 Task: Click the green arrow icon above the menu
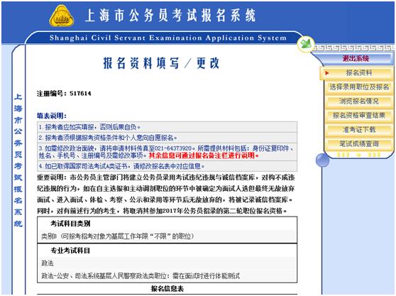(306, 44)
